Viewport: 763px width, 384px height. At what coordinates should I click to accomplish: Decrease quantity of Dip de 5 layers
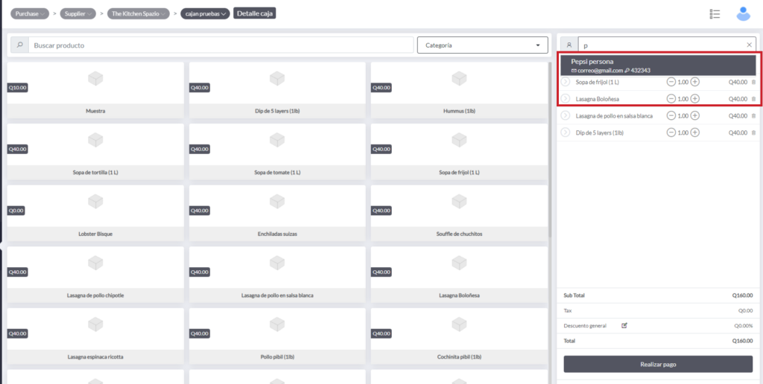point(671,132)
